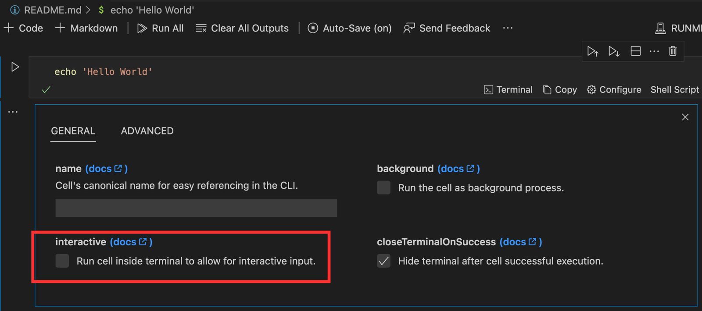702x311 pixels.
Task: Check the background process option
Action: pyautogui.click(x=383, y=187)
